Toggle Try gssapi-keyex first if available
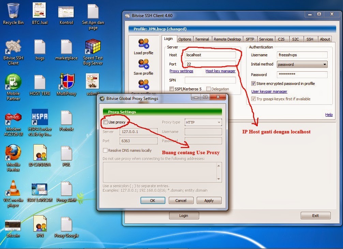This screenshot has height=249, width=343. point(253,99)
